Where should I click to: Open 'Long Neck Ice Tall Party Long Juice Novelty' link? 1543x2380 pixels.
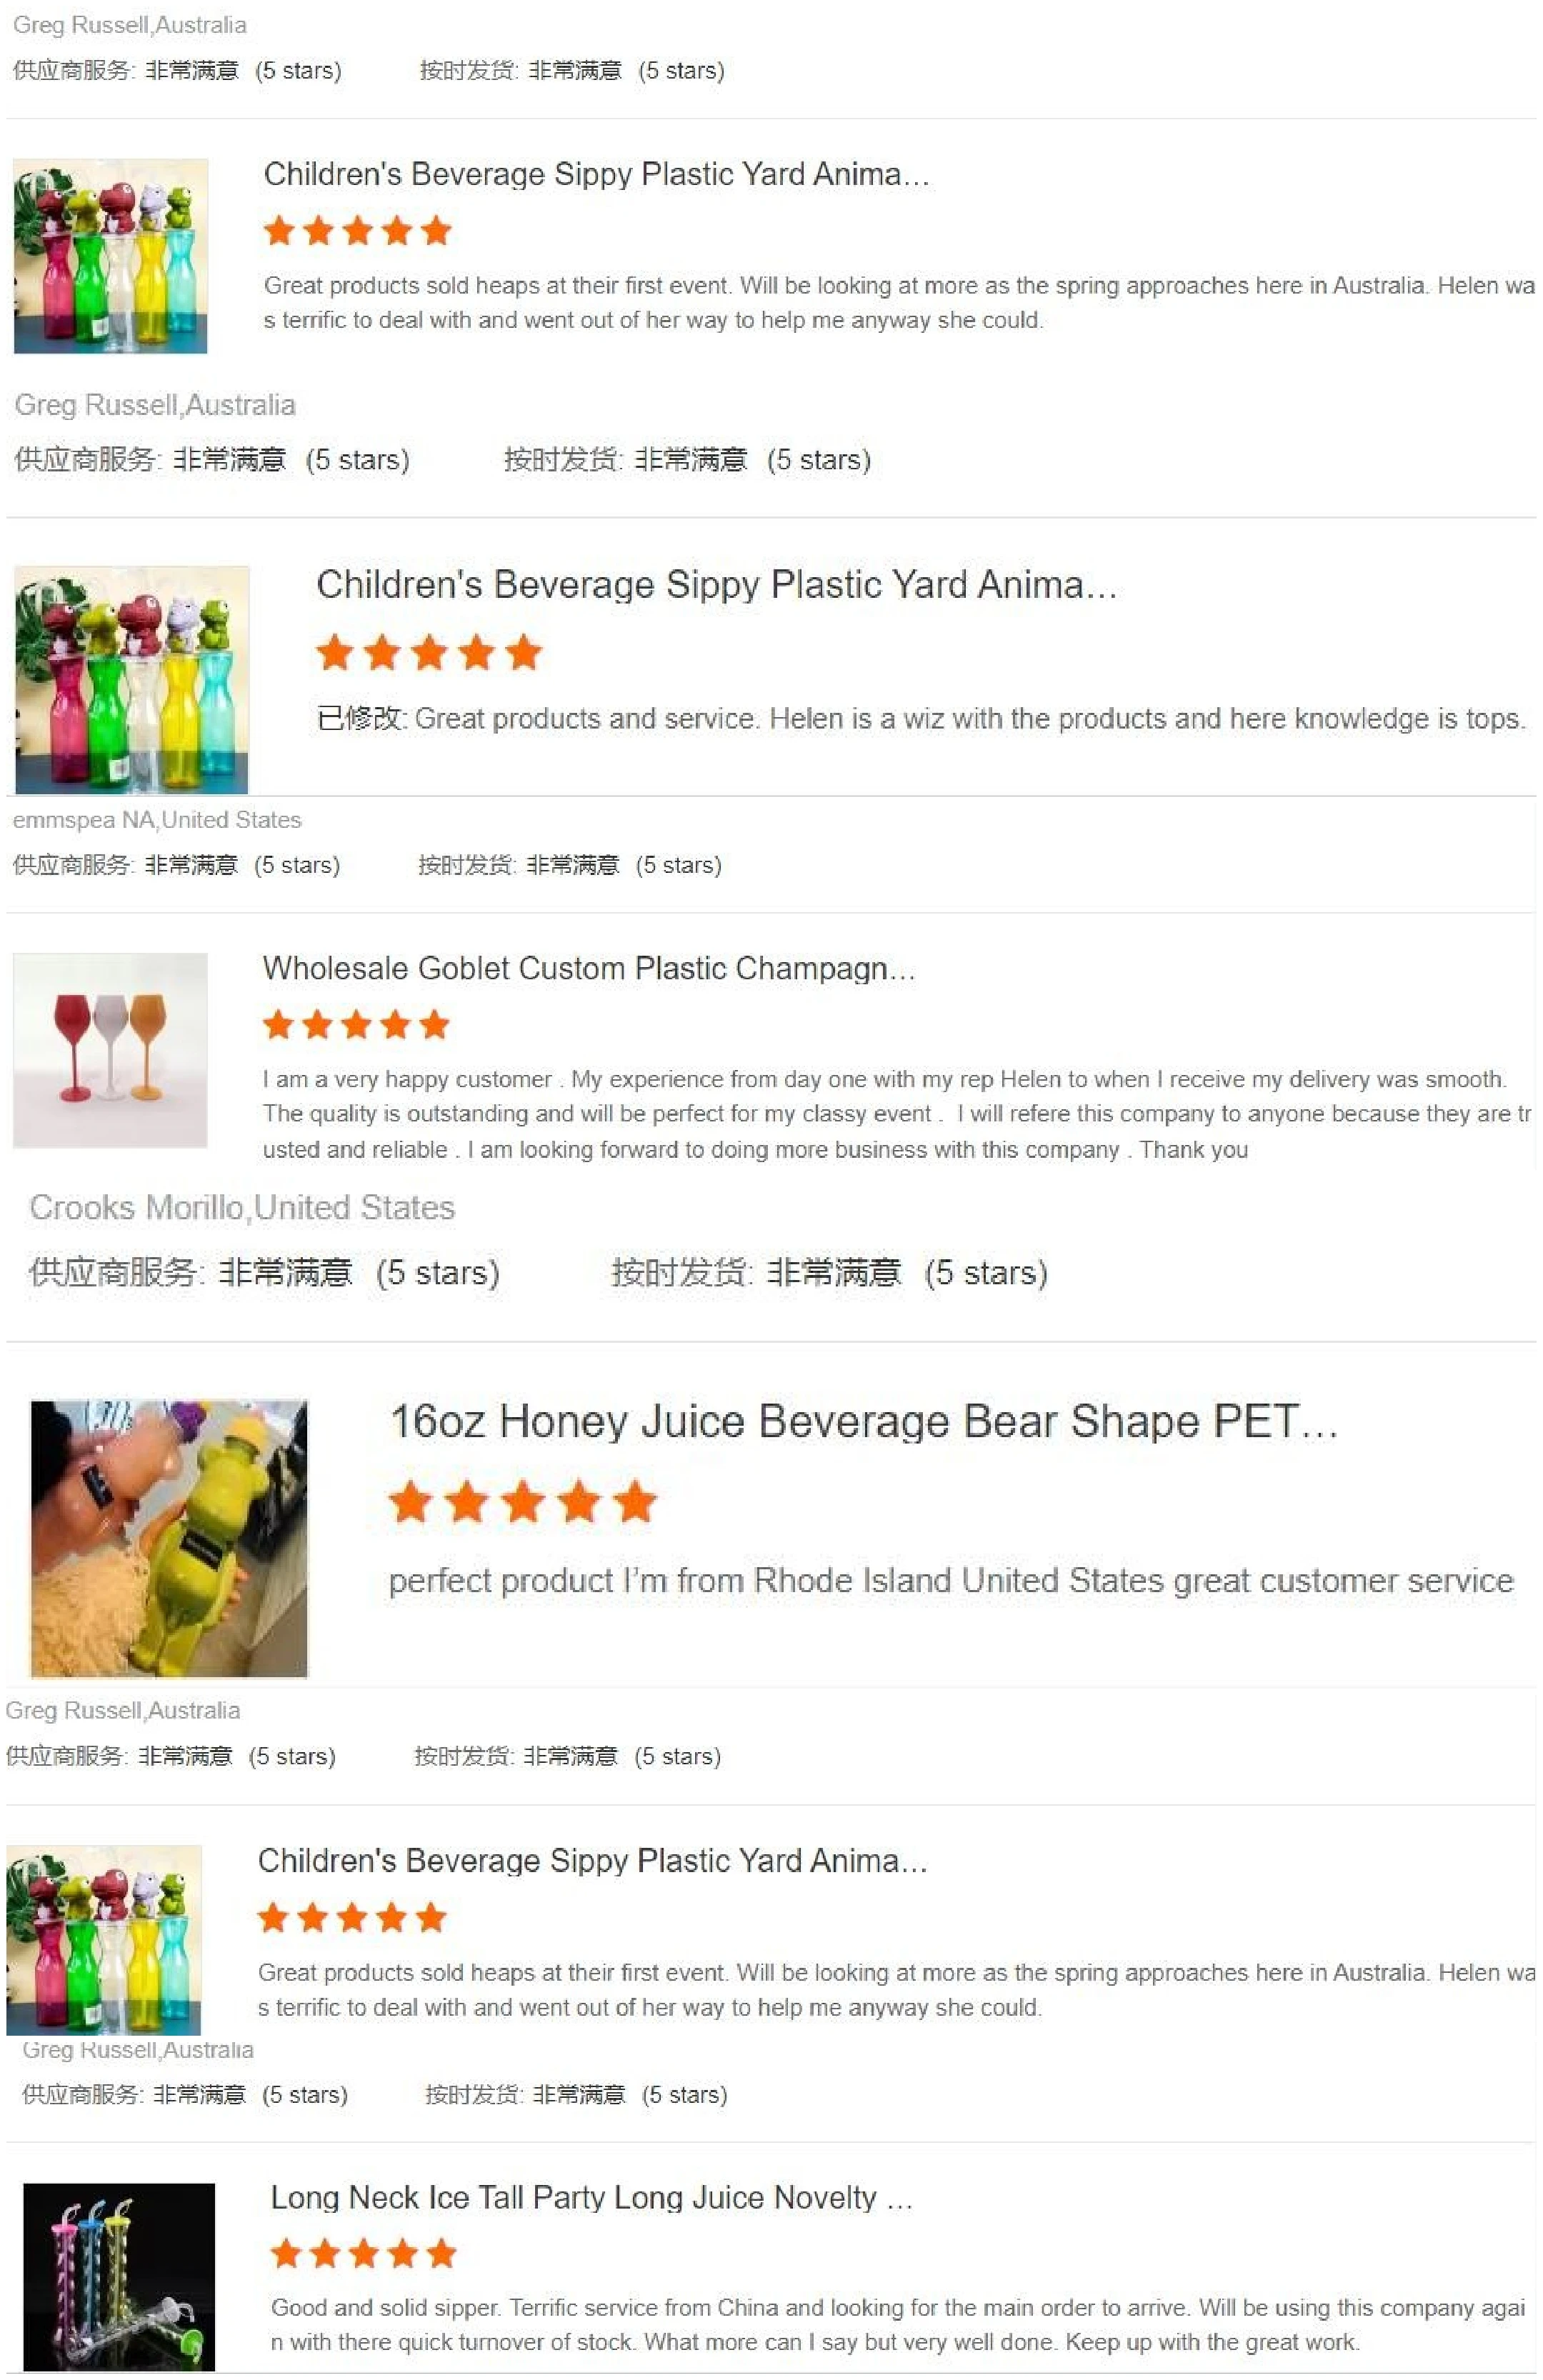[592, 2197]
